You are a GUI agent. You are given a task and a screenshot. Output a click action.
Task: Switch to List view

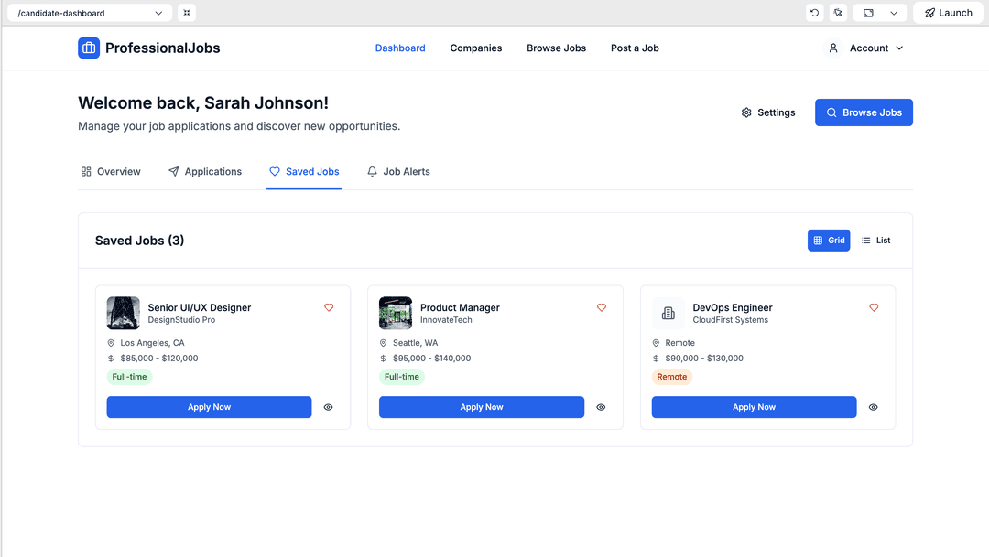875,241
